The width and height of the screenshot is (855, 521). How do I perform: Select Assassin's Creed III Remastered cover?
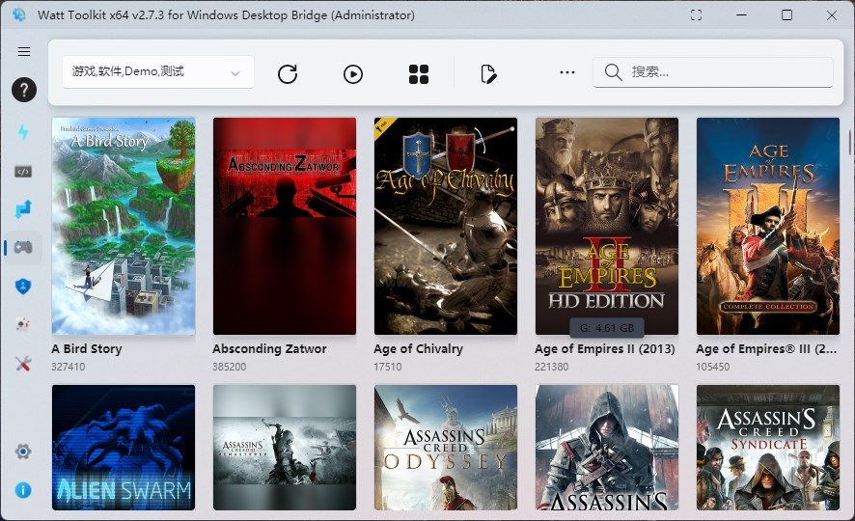click(285, 448)
